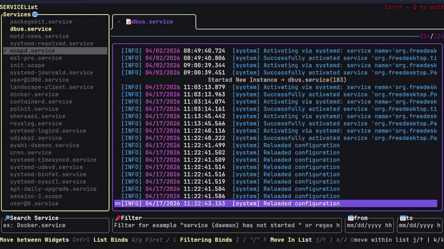Click the from date input field
Screen dimensions: 444x249
tap(369, 226)
